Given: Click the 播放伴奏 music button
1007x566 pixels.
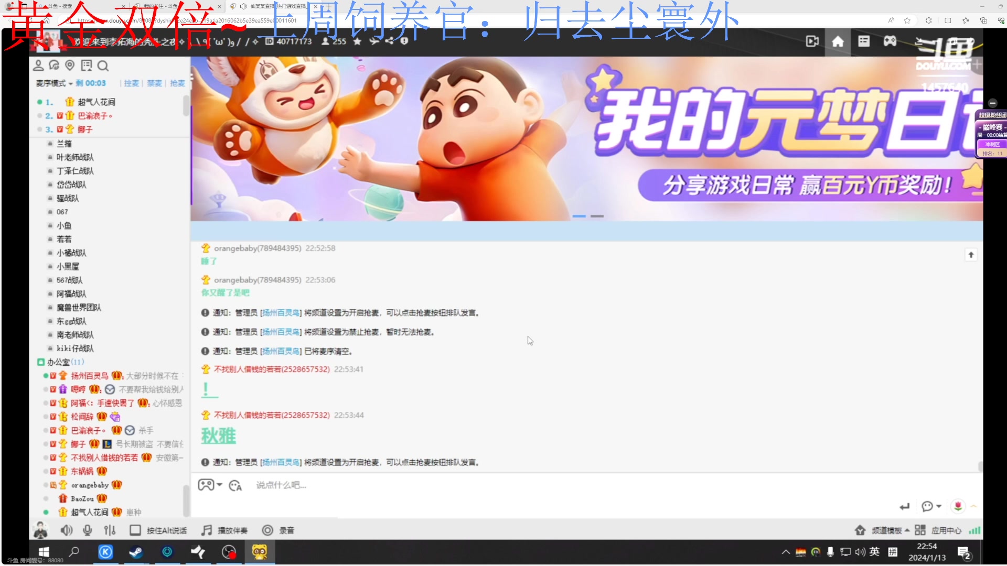Looking at the screenshot, I should (x=224, y=530).
